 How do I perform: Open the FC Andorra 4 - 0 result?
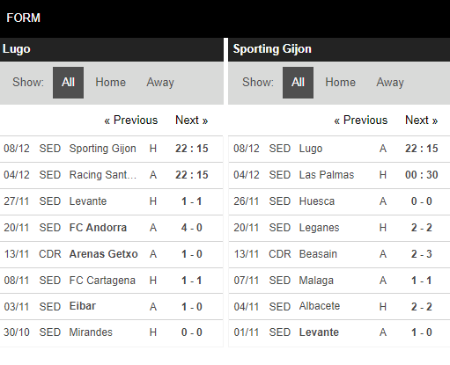click(112, 228)
